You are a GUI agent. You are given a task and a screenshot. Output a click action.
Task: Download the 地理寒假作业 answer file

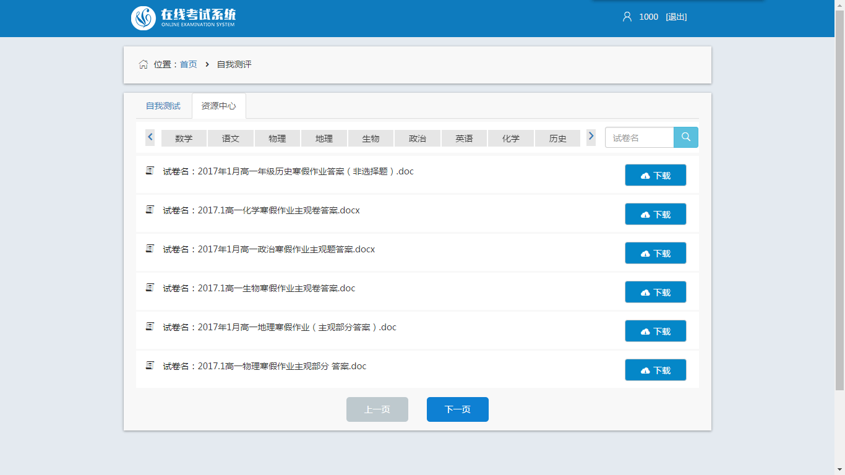tap(655, 331)
